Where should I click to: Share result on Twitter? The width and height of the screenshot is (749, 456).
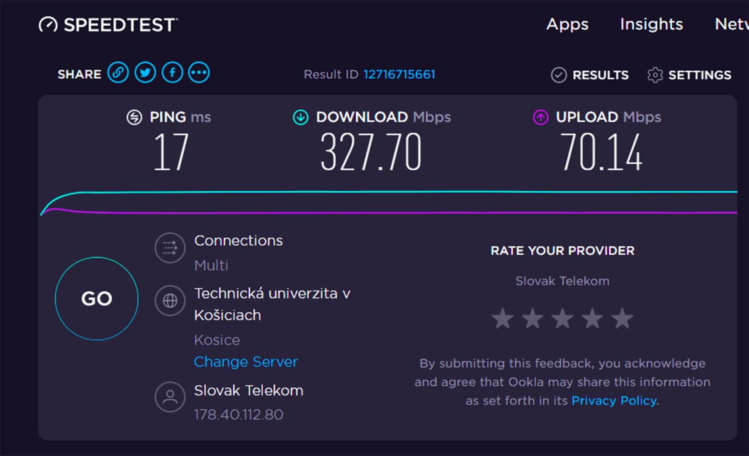[x=145, y=72]
